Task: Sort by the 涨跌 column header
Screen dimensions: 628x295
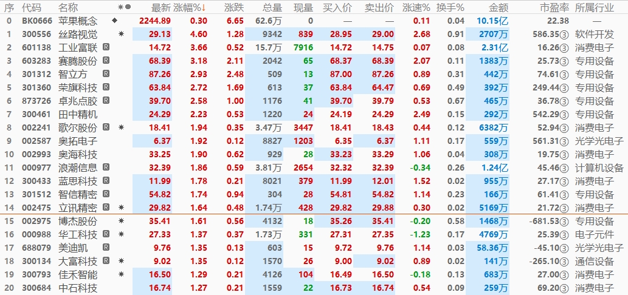Action: click(234, 7)
